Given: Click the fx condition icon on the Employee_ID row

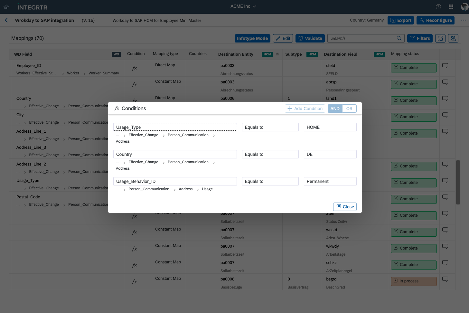Looking at the screenshot, I should (x=134, y=68).
